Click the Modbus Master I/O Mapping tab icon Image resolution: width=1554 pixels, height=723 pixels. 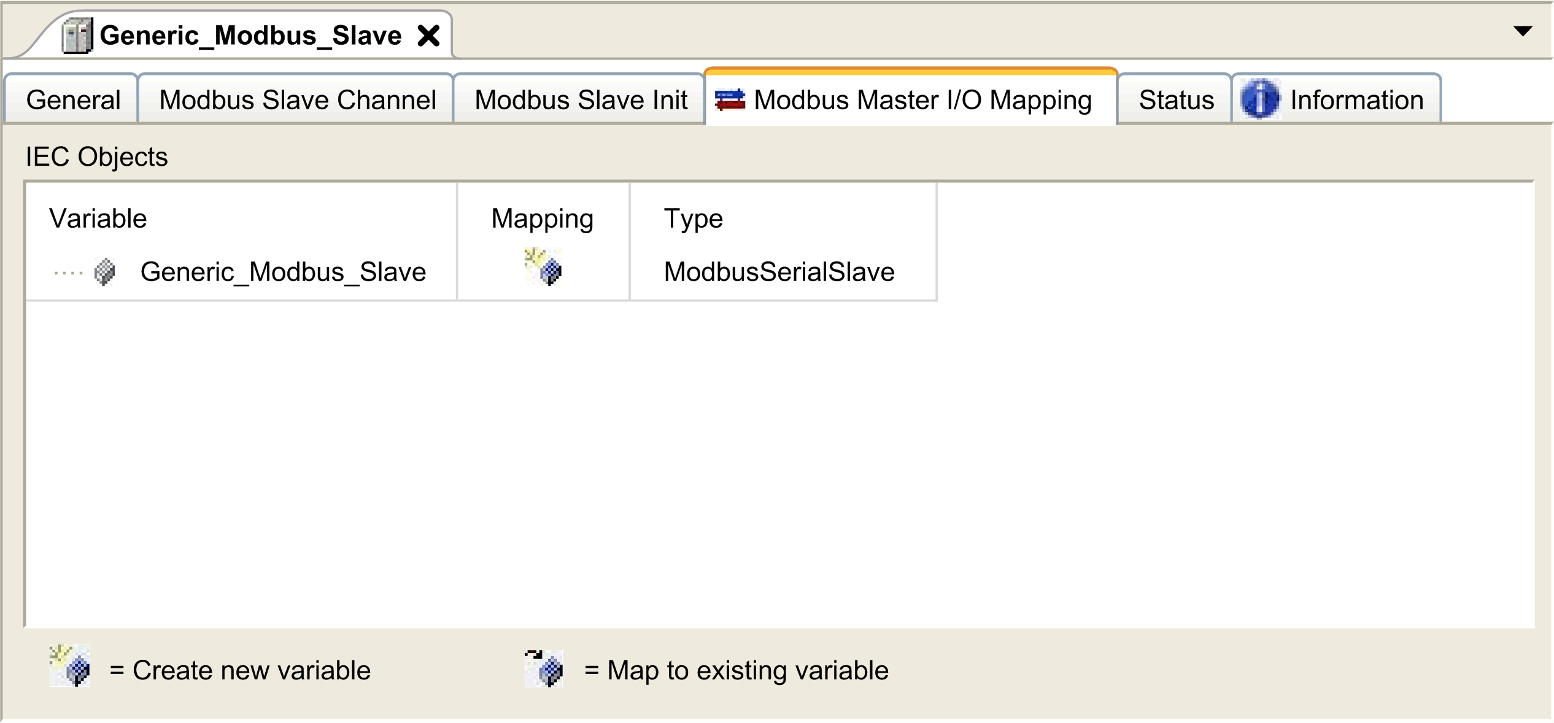[730, 100]
